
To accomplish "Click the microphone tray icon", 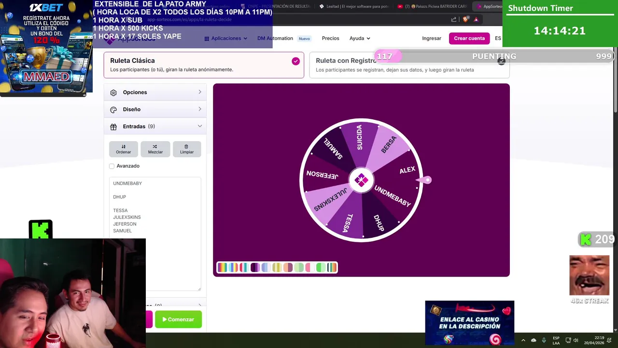I will pyautogui.click(x=544, y=340).
